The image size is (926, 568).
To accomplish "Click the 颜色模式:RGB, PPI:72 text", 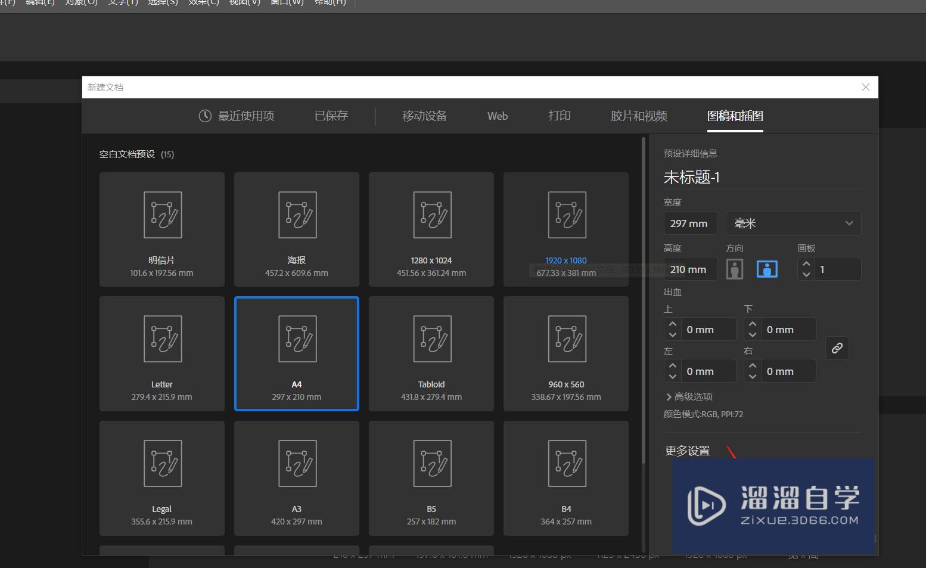I will (x=703, y=414).
